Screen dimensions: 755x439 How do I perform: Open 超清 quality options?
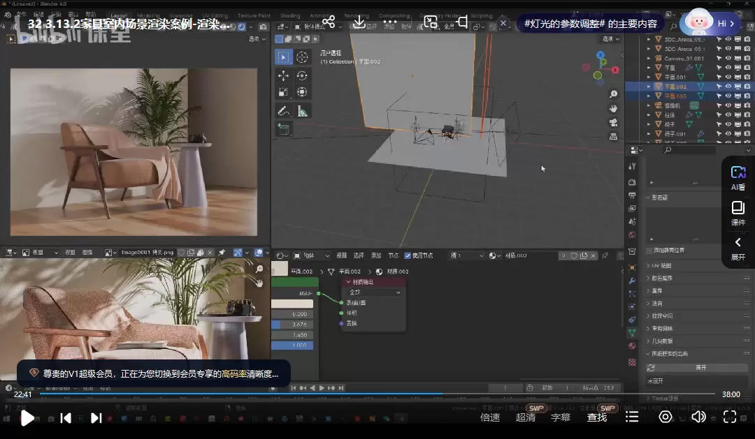click(525, 417)
